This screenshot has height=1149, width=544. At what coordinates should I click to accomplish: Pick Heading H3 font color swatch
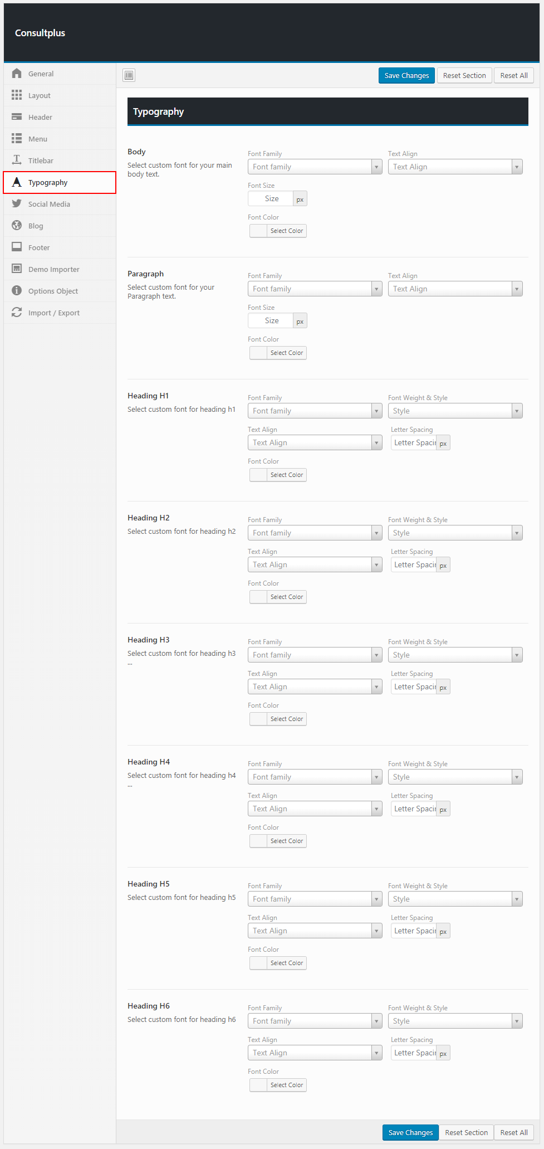[x=259, y=719]
